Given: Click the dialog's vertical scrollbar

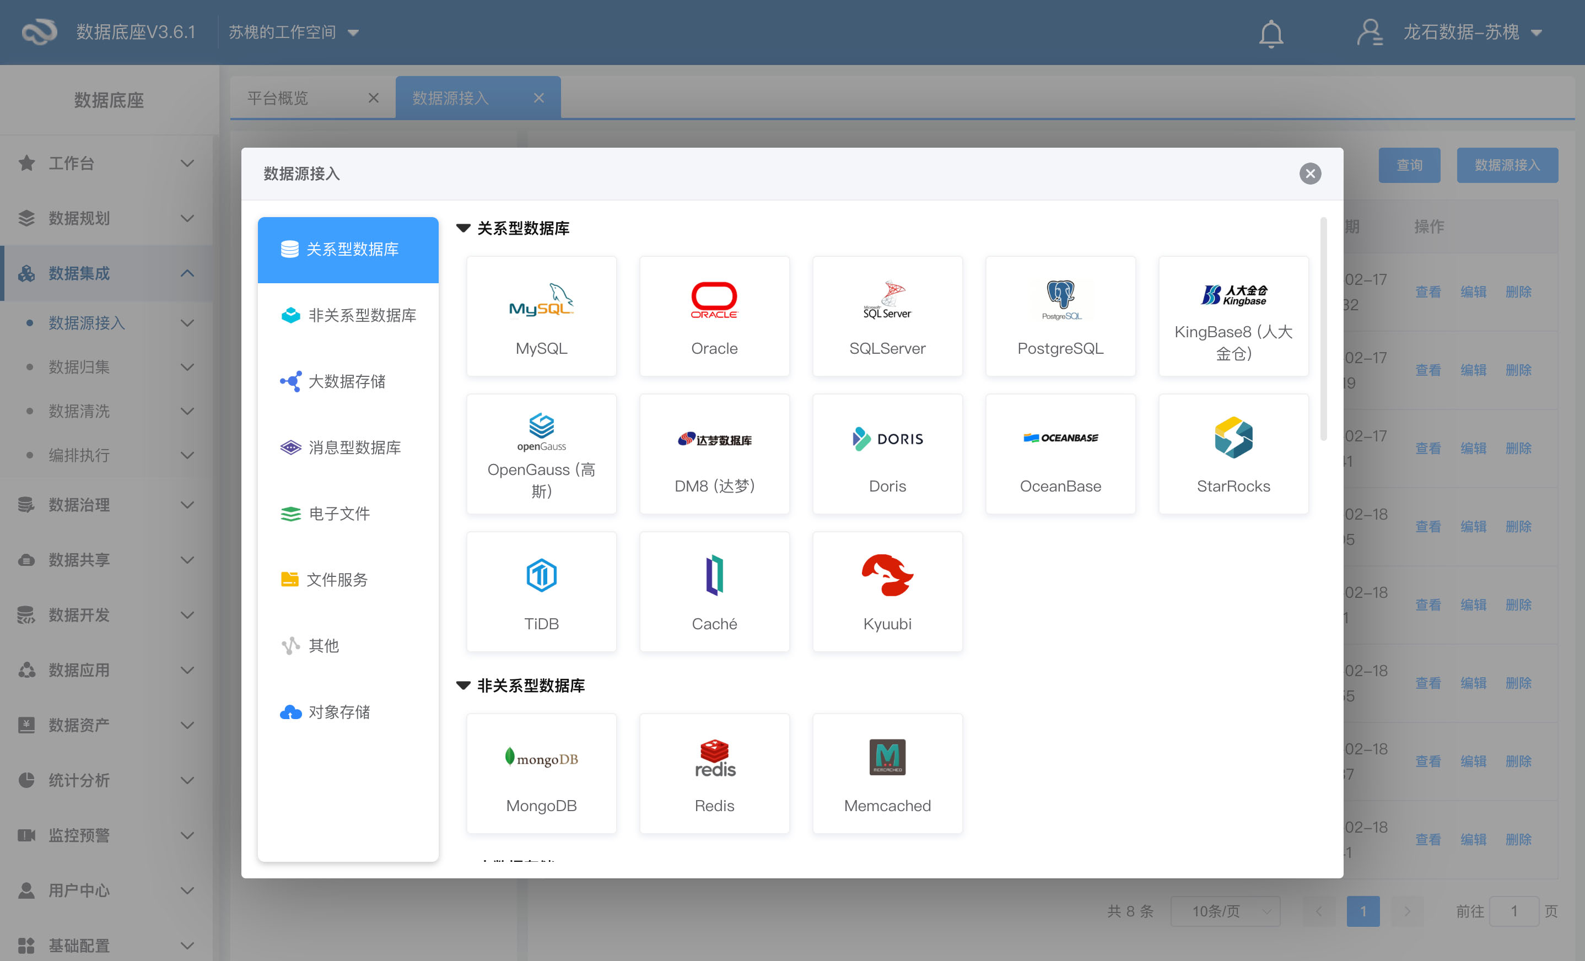Looking at the screenshot, I should coord(1323,330).
